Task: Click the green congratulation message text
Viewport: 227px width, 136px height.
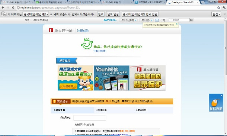Action: (118, 47)
